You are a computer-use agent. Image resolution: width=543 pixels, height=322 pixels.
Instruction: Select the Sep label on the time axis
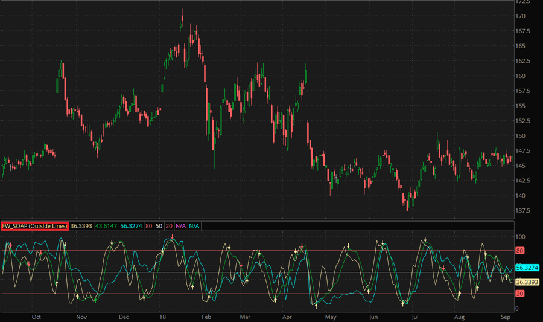pyautogui.click(x=506, y=317)
